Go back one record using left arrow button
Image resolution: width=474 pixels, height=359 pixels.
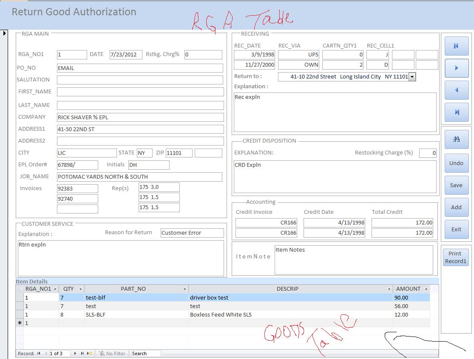pyautogui.click(x=456, y=90)
